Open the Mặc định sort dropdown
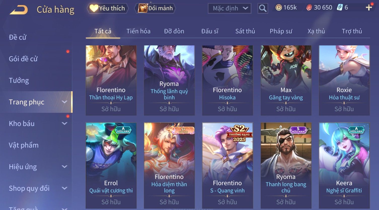 click(x=230, y=8)
